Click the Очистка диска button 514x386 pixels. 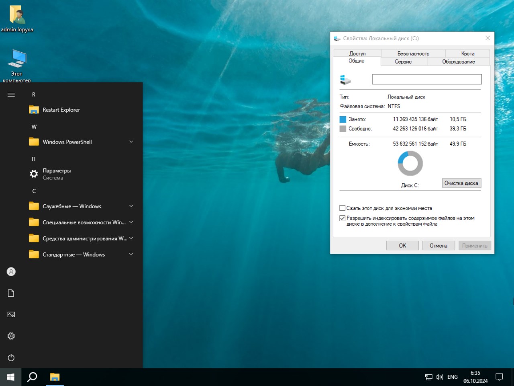[x=461, y=183]
